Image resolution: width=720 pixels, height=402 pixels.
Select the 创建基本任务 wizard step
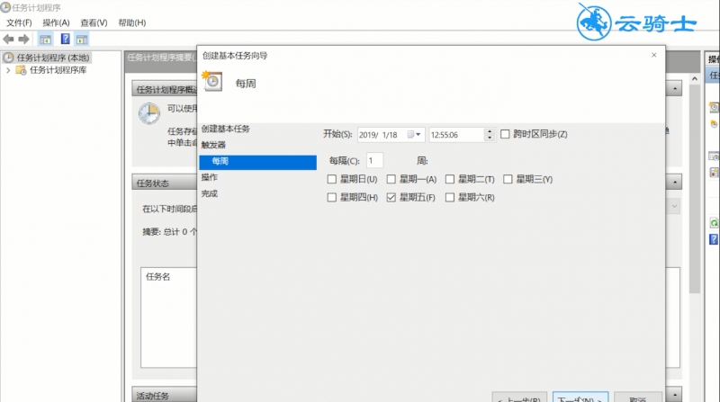(x=226, y=129)
